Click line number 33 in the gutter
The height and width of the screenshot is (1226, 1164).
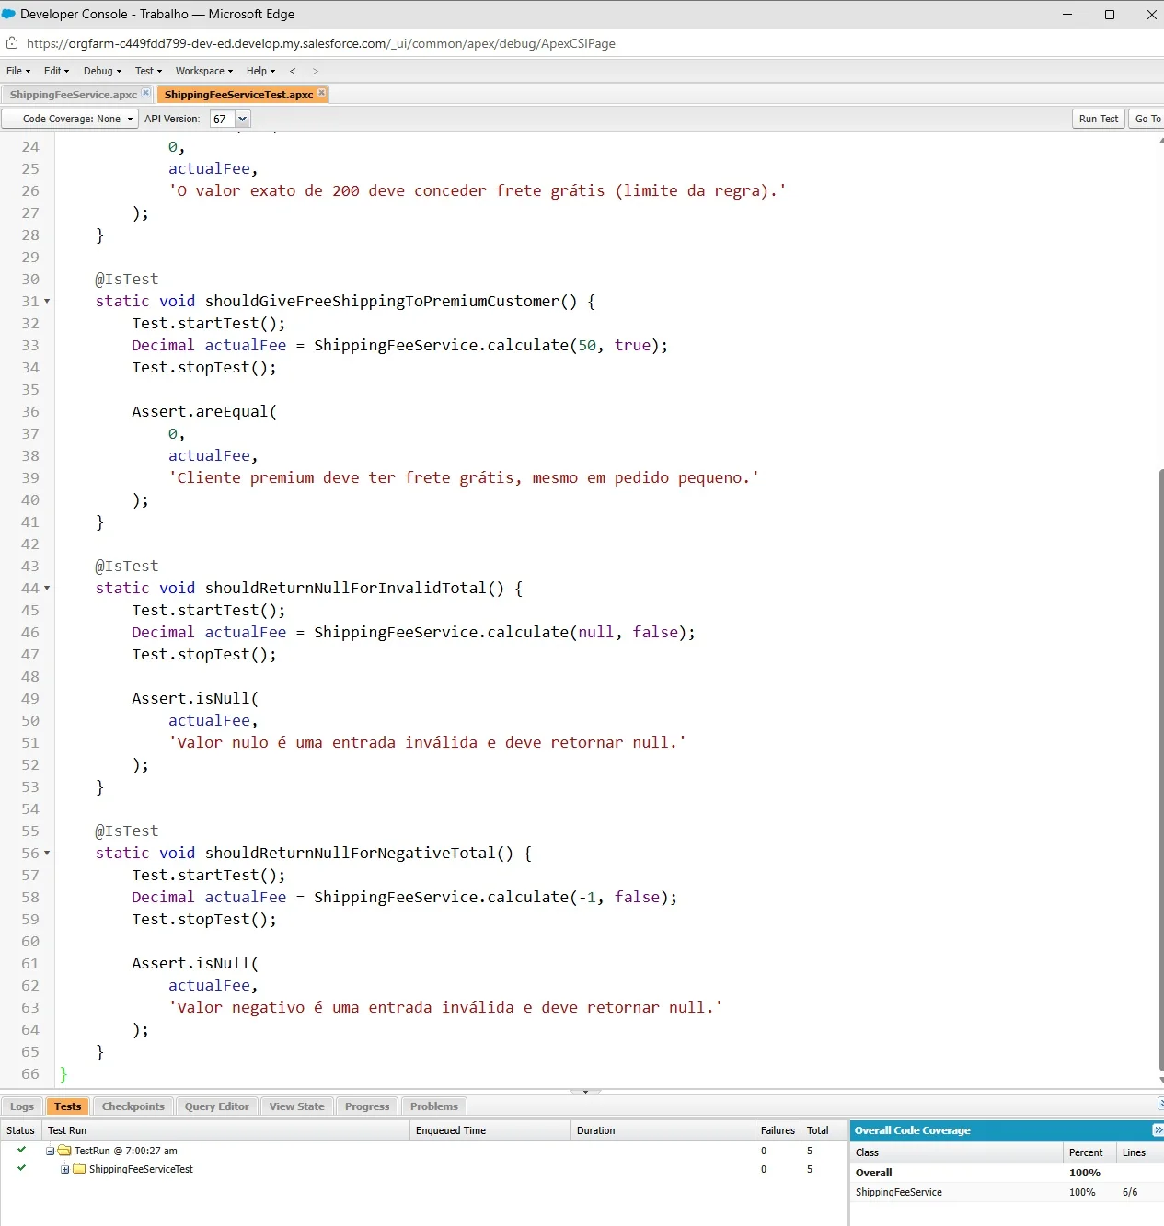tap(30, 345)
